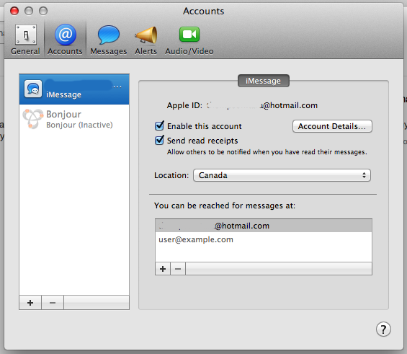
Task: Select the hotmail.com address in reachable list
Action: (x=264, y=226)
